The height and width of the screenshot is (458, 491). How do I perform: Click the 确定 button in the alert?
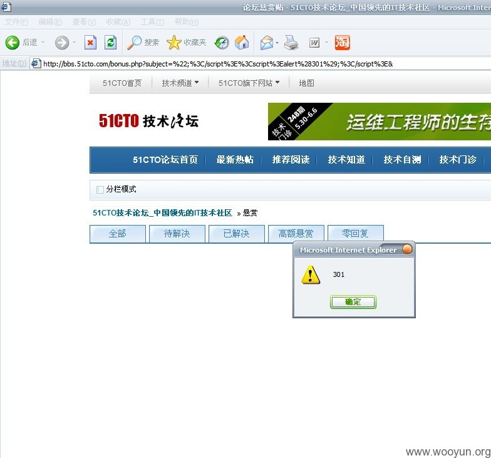353,302
